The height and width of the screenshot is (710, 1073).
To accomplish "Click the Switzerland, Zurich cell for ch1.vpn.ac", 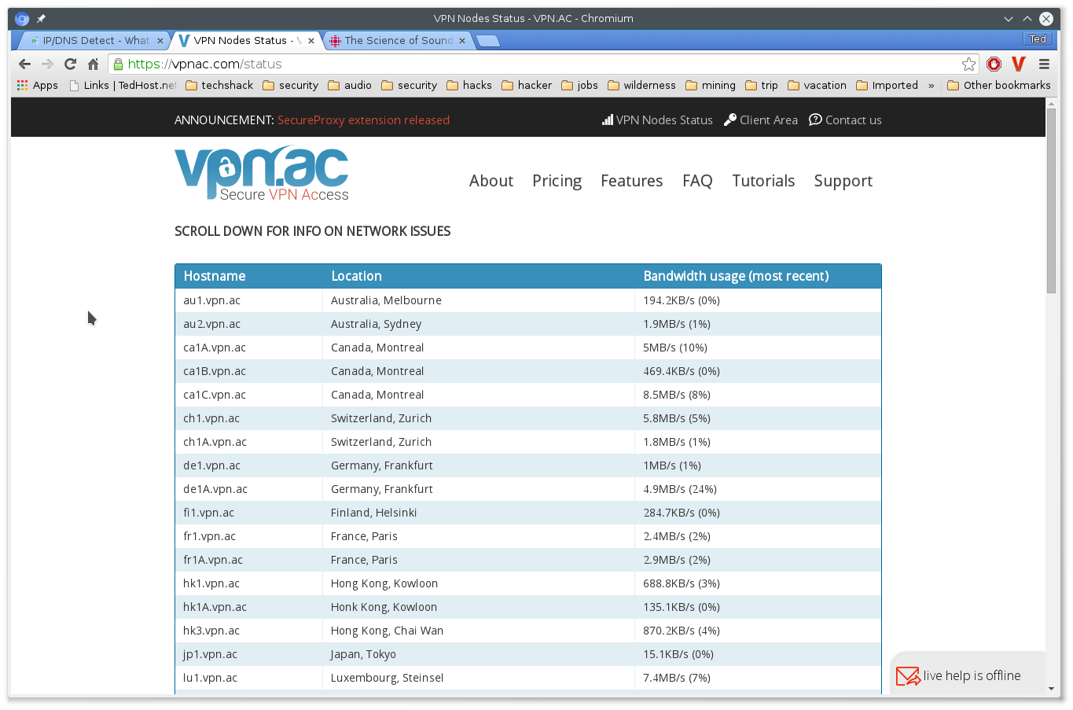I will point(478,418).
